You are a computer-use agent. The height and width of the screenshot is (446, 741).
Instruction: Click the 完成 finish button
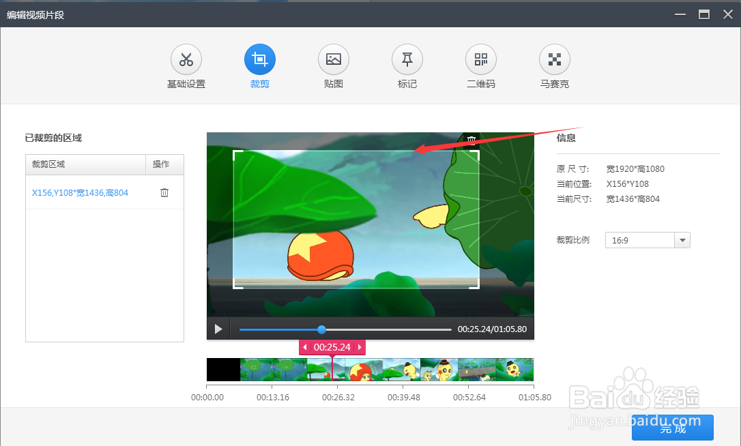(673, 428)
